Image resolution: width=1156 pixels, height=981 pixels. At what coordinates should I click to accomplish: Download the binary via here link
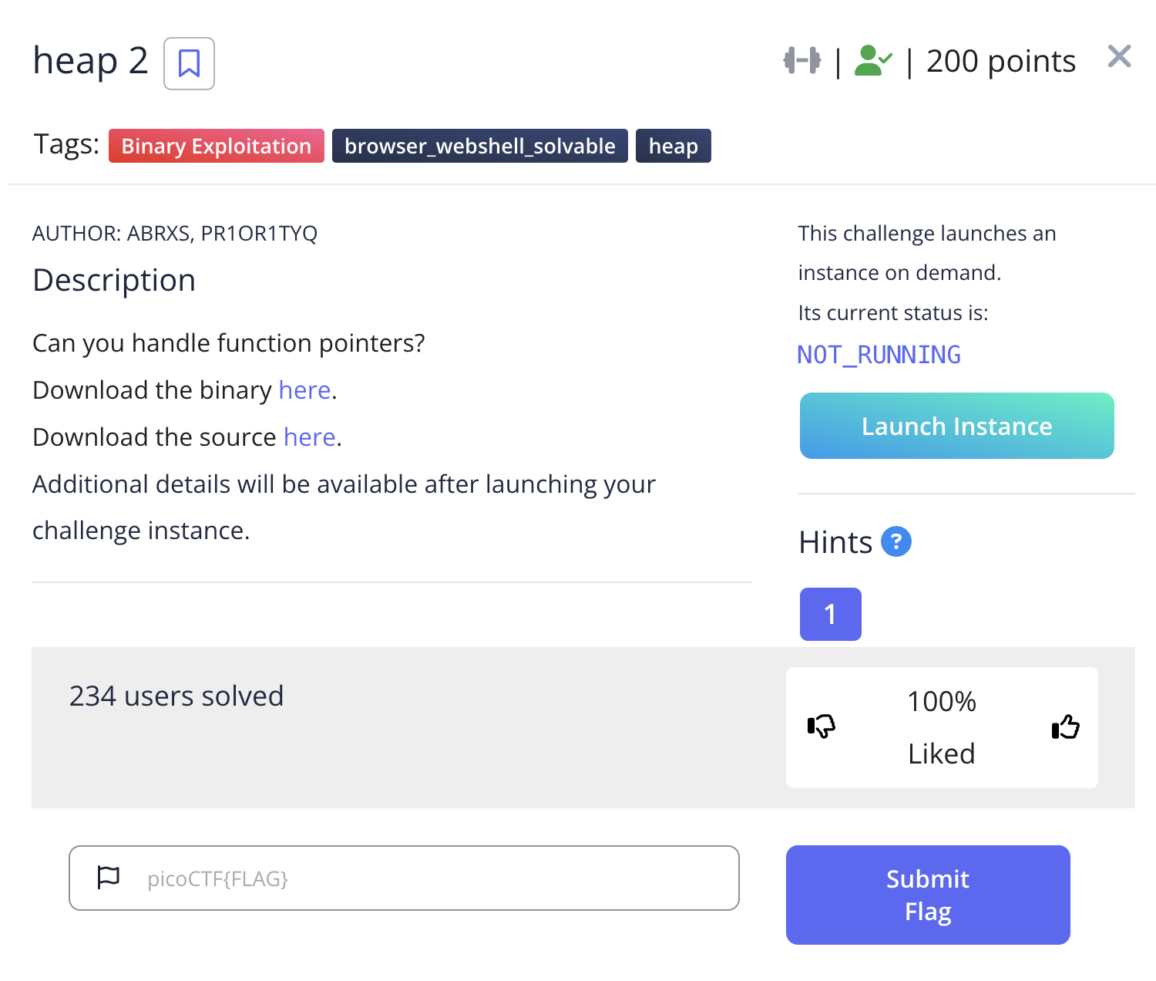tap(304, 390)
